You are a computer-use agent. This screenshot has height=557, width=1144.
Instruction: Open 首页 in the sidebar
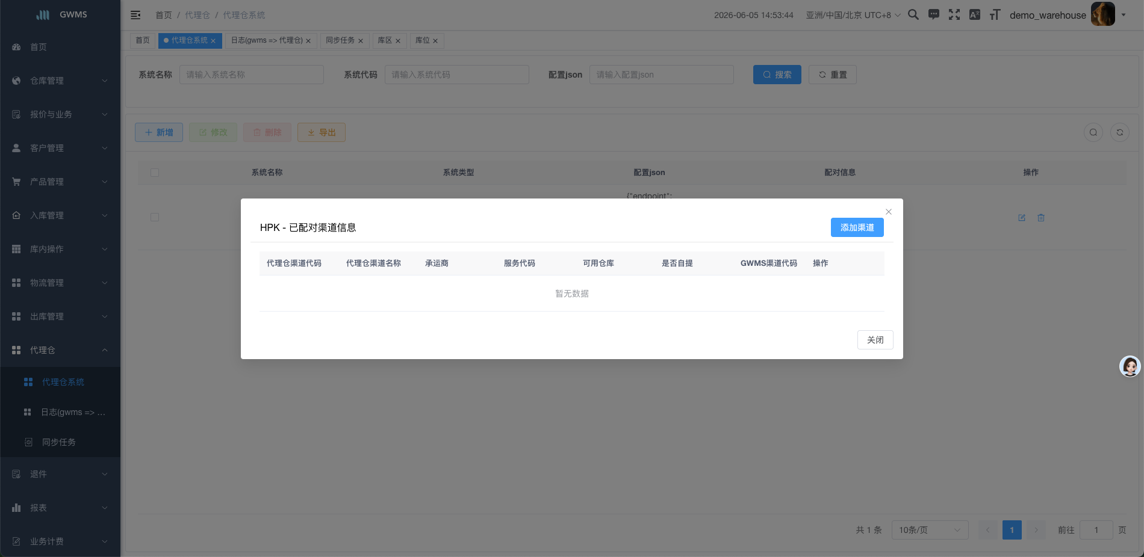[60, 47]
